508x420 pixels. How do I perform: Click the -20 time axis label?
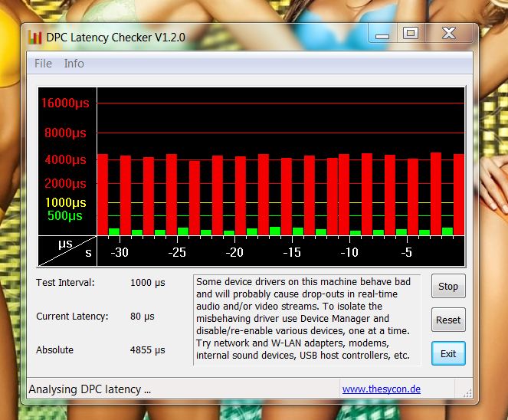(234, 252)
